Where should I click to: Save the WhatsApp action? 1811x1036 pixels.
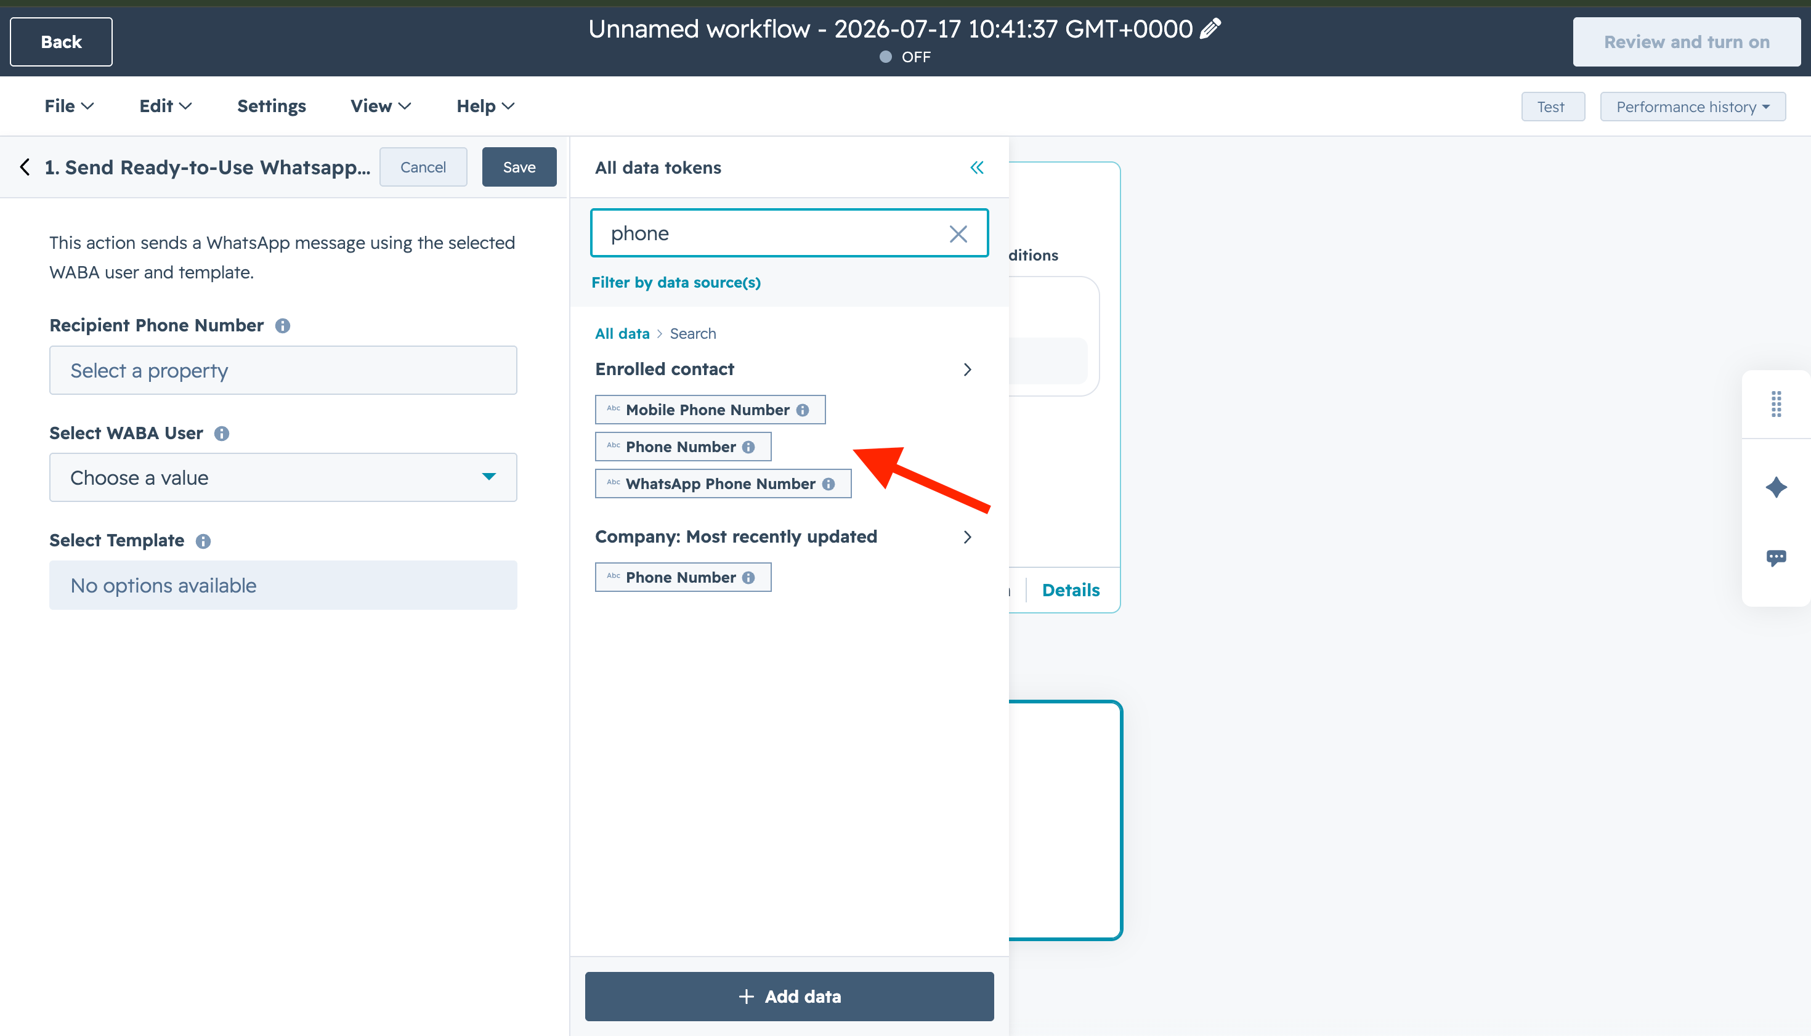point(519,167)
